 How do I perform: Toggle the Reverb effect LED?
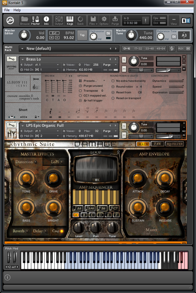click(x=27, y=231)
